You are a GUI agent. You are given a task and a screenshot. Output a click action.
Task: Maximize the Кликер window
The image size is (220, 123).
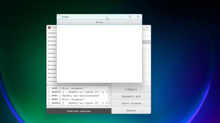tap(130, 17)
